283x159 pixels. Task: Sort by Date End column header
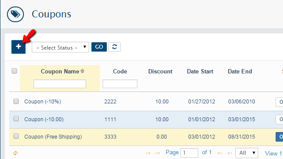coord(240,71)
